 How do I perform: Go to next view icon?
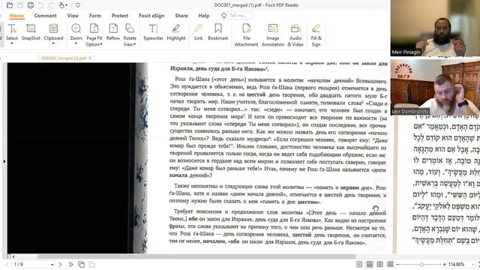coord(91,264)
